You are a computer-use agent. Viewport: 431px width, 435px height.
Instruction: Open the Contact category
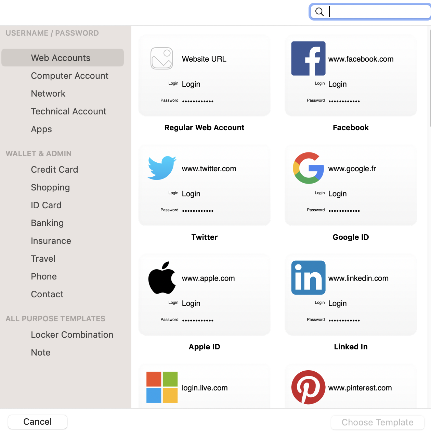coord(47,294)
